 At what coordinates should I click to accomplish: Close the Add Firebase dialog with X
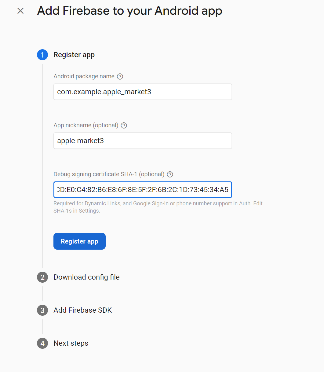click(x=20, y=11)
